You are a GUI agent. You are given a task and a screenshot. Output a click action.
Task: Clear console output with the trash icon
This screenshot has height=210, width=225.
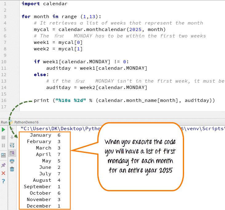click(12, 169)
